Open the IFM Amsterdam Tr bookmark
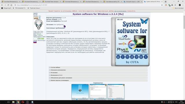This screenshot has height=104, width=185. (19, 8)
